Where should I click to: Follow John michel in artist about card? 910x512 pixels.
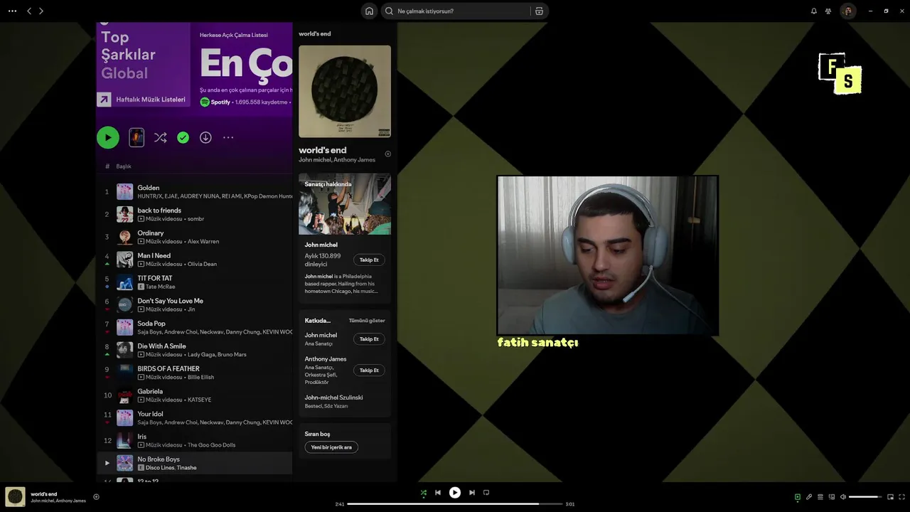(369, 260)
